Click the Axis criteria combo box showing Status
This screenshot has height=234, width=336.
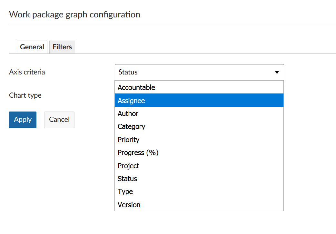click(193, 72)
